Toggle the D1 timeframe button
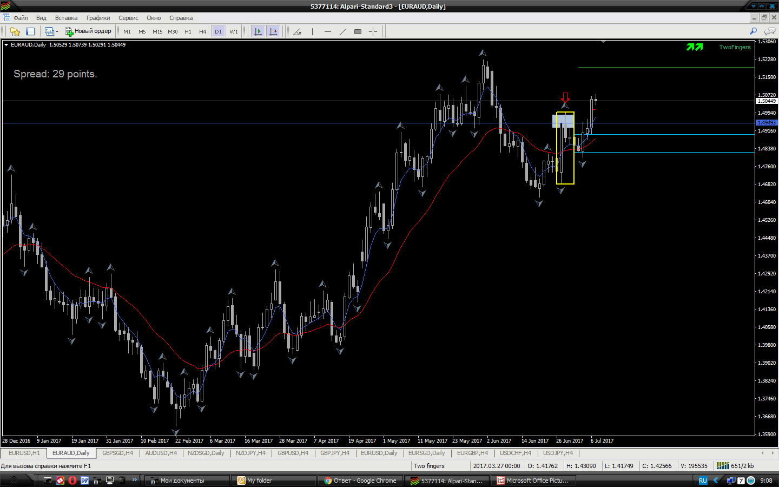Viewport: 779px width, 487px height. (218, 31)
